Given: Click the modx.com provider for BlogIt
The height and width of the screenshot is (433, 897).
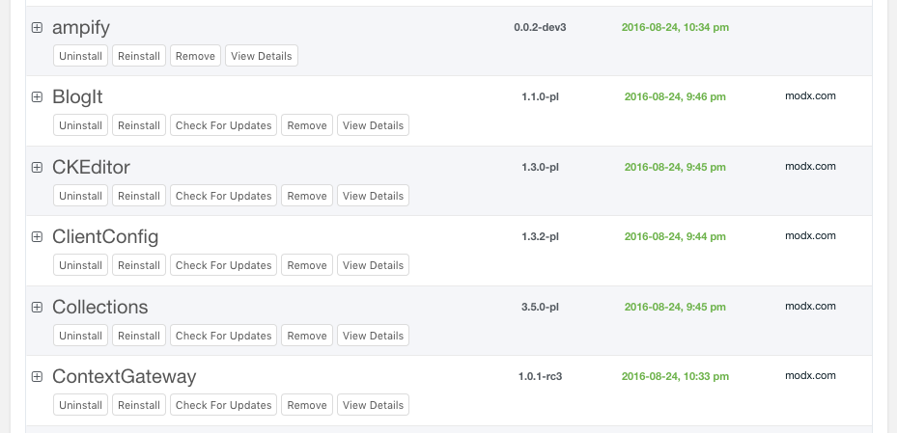Looking at the screenshot, I should (x=810, y=96).
